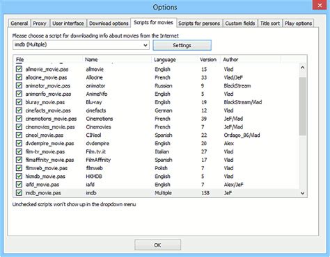Click the version 158 cell
Viewport: 330px width, 257px height.
205,193
